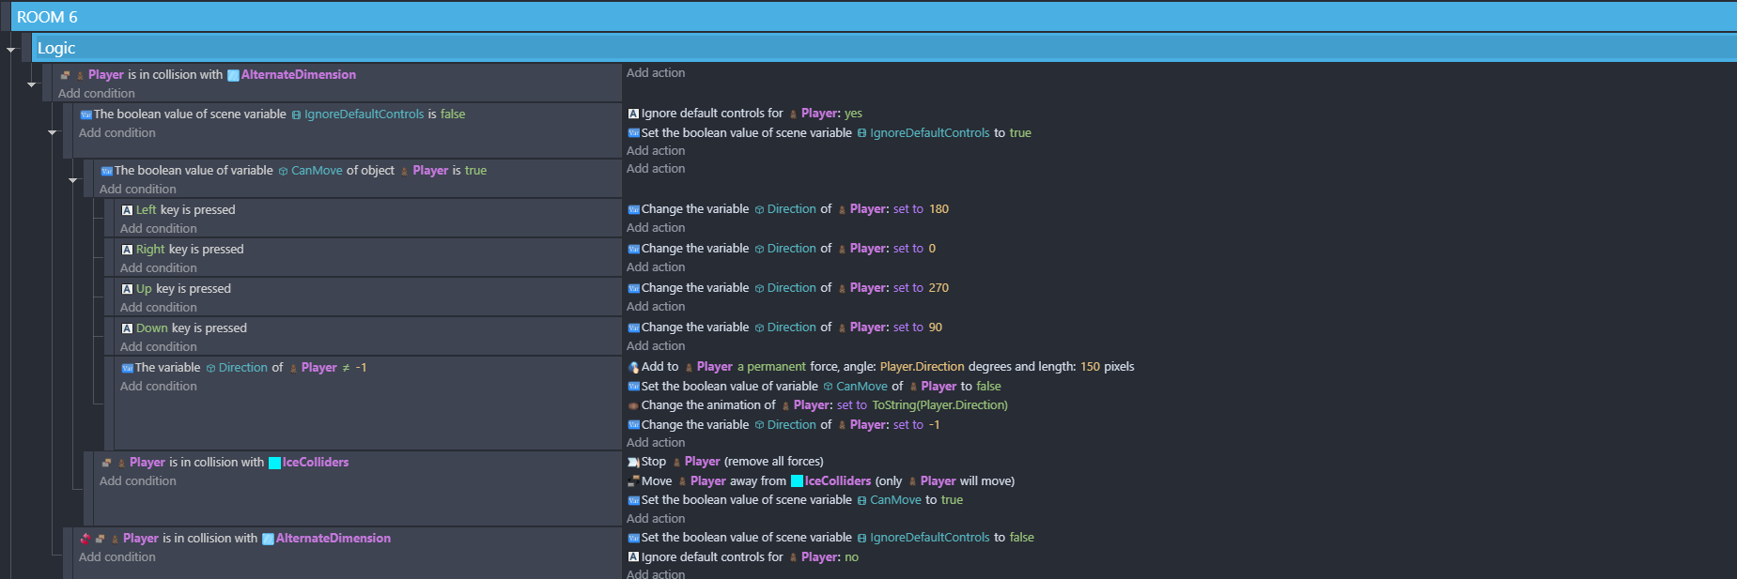Add condition under IgnoreDefaultControls is false

coord(117,133)
